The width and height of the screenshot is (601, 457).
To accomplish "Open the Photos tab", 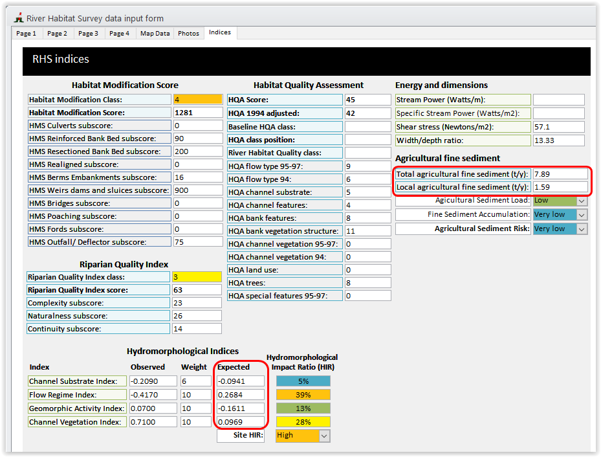I will (188, 34).
